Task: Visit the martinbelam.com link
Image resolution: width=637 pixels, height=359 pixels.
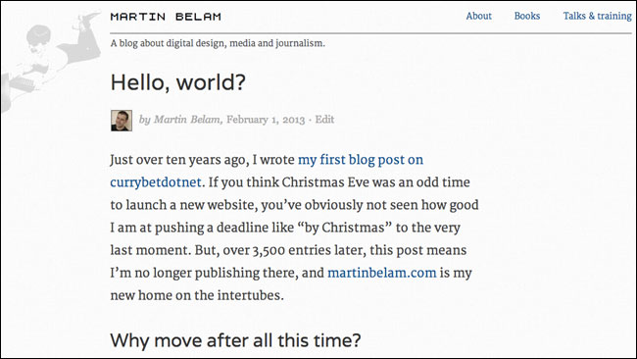Action: 382,273
